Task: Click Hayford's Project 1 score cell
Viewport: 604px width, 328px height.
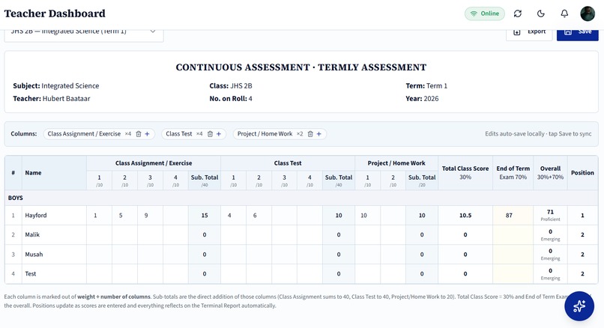Action: (367, 215)
